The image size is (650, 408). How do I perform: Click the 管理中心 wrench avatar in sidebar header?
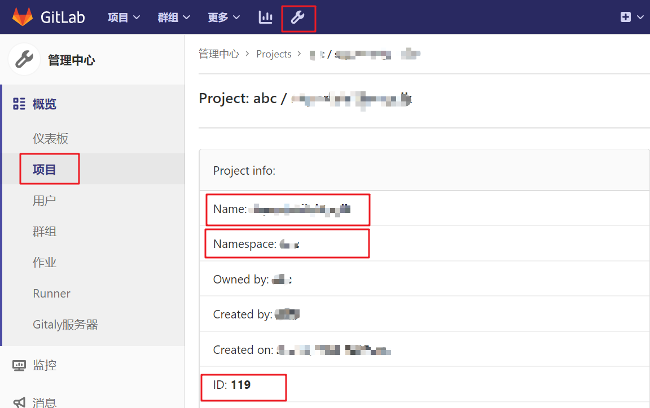(x=24, y=59)
